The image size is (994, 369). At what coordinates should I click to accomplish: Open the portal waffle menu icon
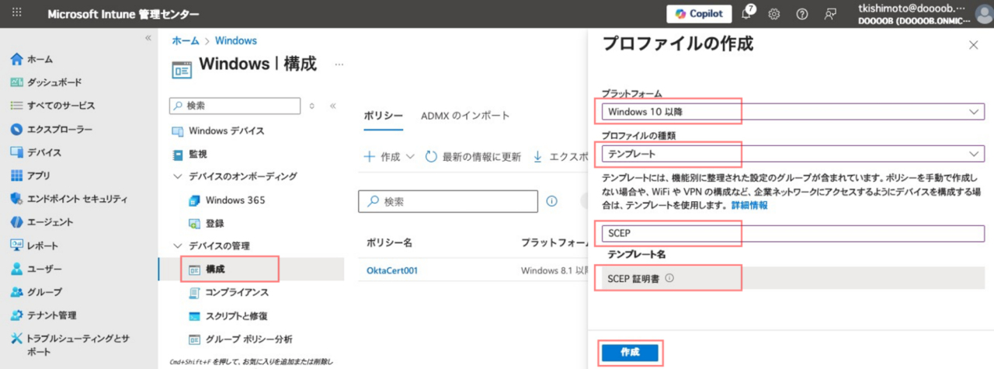pyautogui.click(x=17, y=14)
